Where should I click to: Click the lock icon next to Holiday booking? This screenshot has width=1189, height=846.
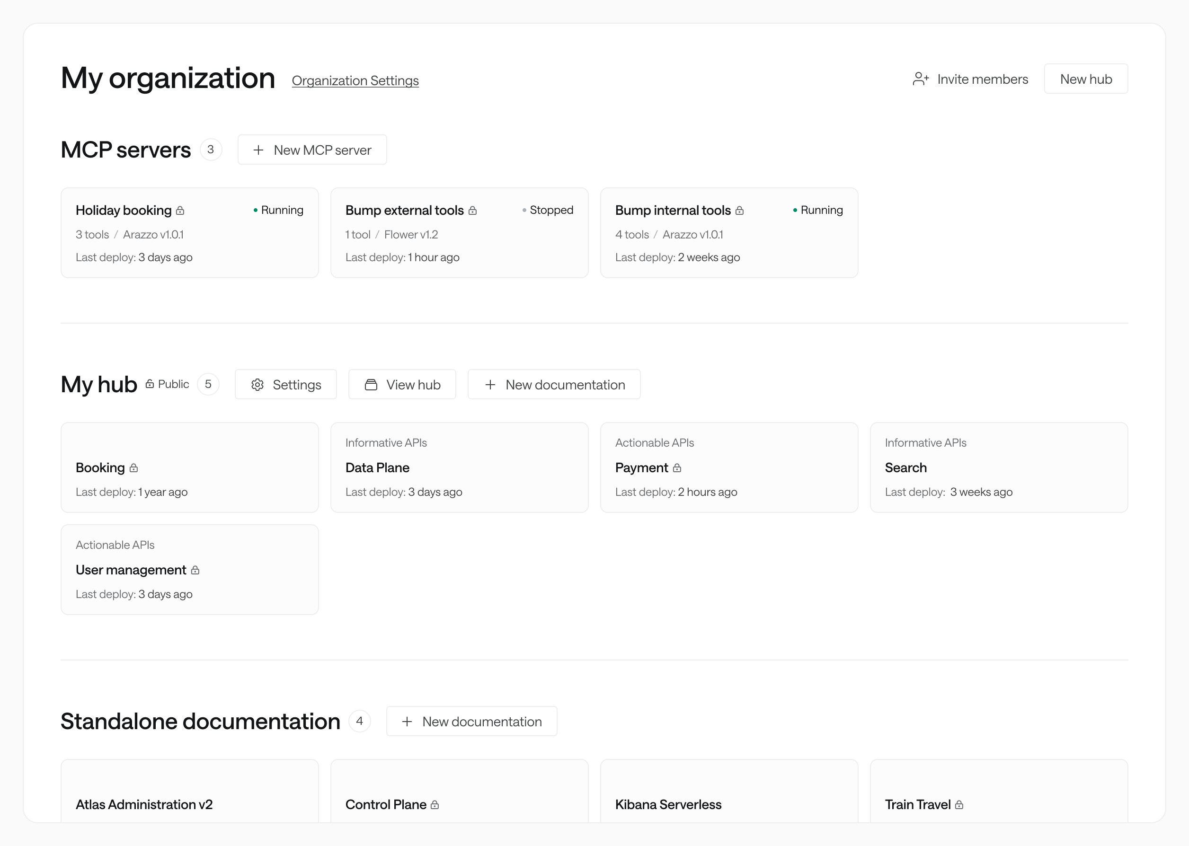click(180, 210)
